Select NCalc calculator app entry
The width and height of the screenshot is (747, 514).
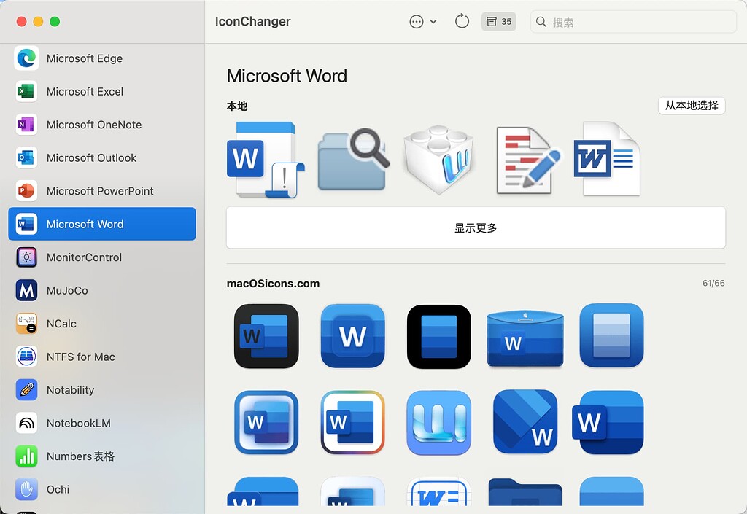[102, 324]
